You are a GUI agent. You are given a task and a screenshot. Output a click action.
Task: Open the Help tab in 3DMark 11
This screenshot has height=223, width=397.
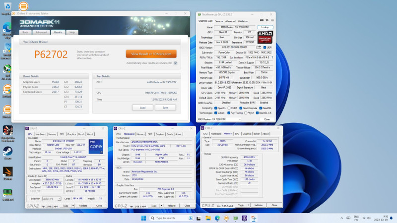point(72,32)
